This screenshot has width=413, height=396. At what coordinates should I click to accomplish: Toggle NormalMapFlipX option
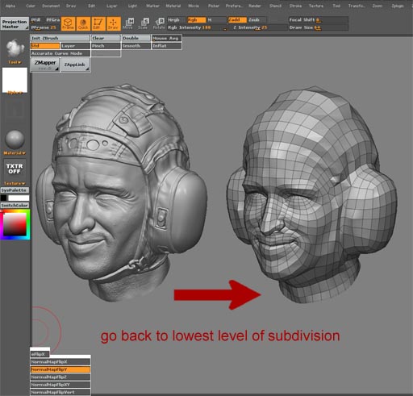pos(60,362)
